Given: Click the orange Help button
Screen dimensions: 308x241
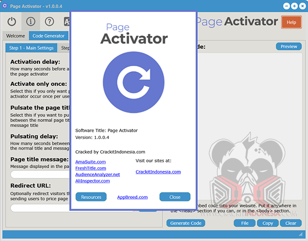Looking at the screenshot, I should click(x=291, y=22).
